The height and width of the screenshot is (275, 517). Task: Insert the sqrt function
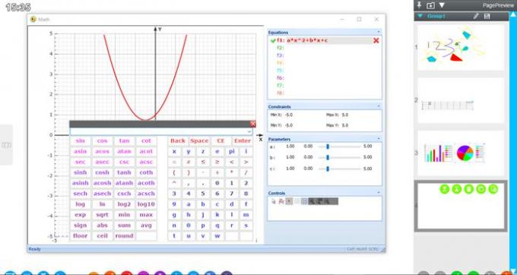(102, 215)
